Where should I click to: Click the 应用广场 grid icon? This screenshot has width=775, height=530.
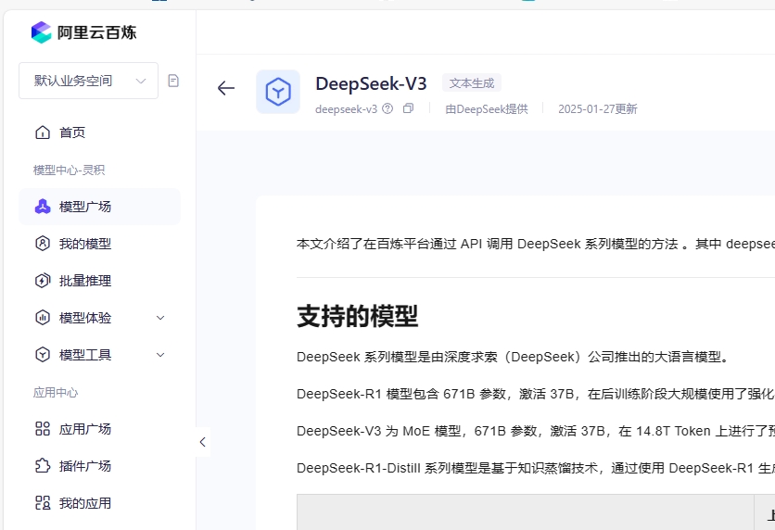(43, 429)
